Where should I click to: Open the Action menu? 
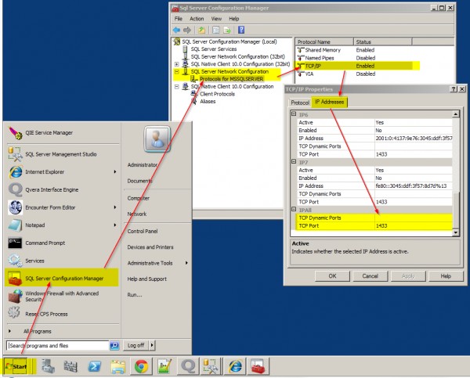click(197, 17)
